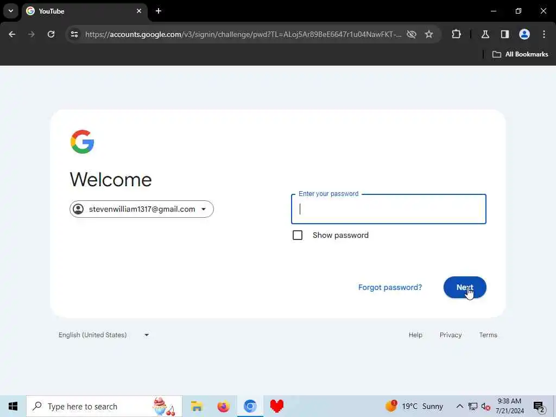Open the Chrome profile avatar
Screen dimensions: 556x417
(x=525, y=34)
